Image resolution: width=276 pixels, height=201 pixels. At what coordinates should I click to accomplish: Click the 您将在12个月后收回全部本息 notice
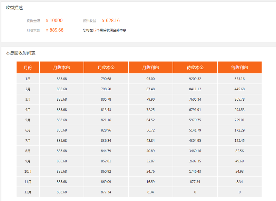(x=105, y=30)
